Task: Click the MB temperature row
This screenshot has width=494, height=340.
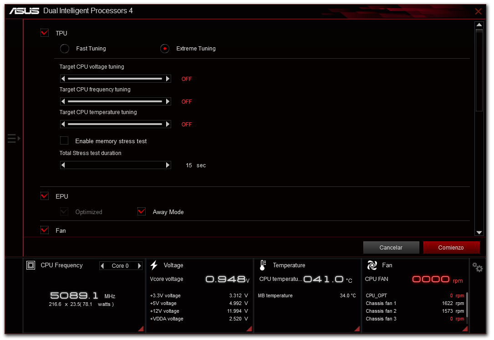Action: [x=307, y=295]
